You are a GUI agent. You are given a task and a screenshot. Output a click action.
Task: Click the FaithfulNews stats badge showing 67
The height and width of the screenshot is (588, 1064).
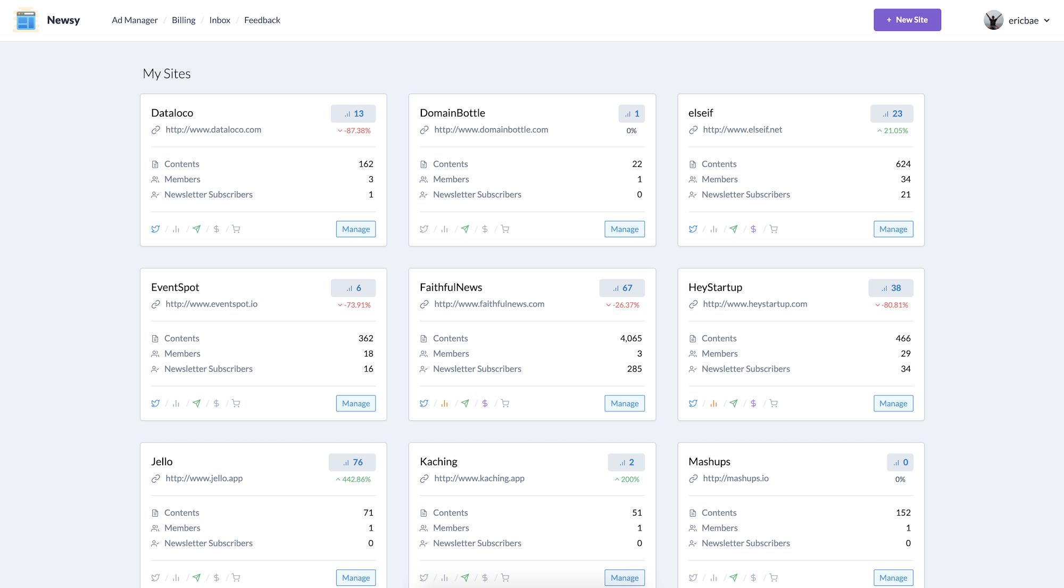point(622,288)
